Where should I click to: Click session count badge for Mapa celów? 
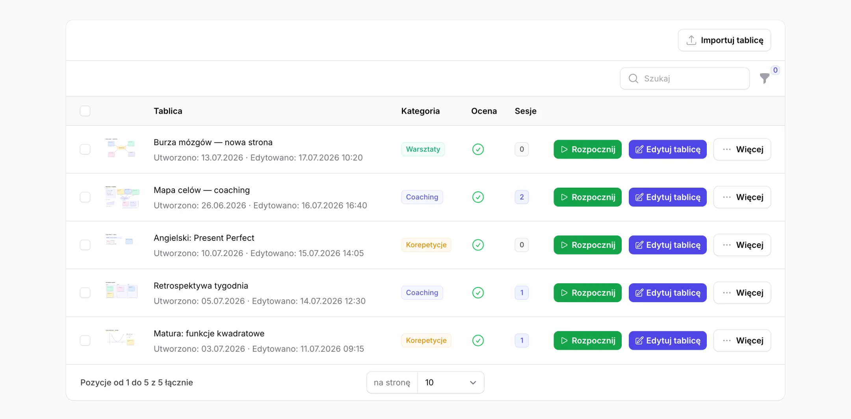click(522, 197)
